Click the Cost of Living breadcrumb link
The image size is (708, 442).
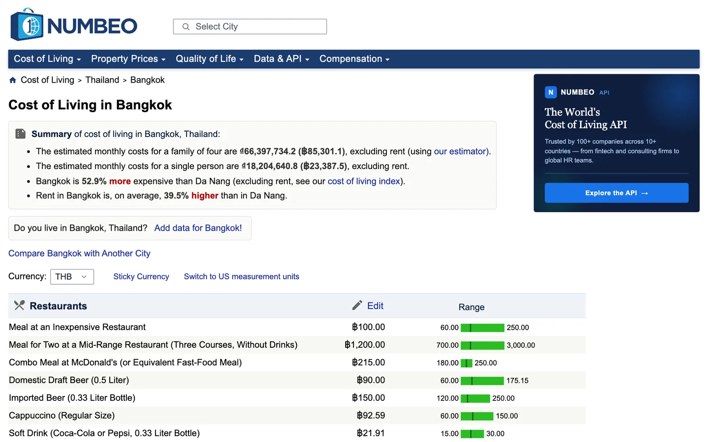[47, 80]
